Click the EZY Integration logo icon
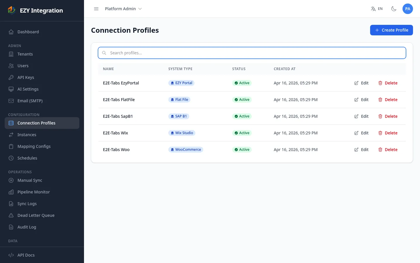420x263 pixels. pos(12,10)
